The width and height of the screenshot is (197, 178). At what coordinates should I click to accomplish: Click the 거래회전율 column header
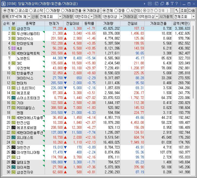(158, 23)
